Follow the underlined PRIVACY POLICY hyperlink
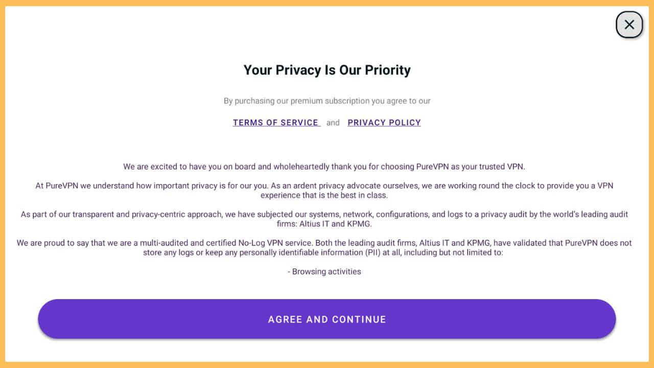This screenshot has height=368, width=654. [384, 123]
